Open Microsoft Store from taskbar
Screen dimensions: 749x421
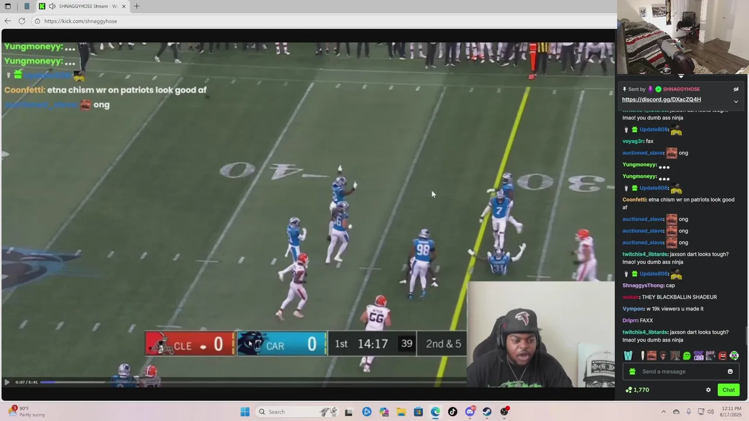[418, 412]
